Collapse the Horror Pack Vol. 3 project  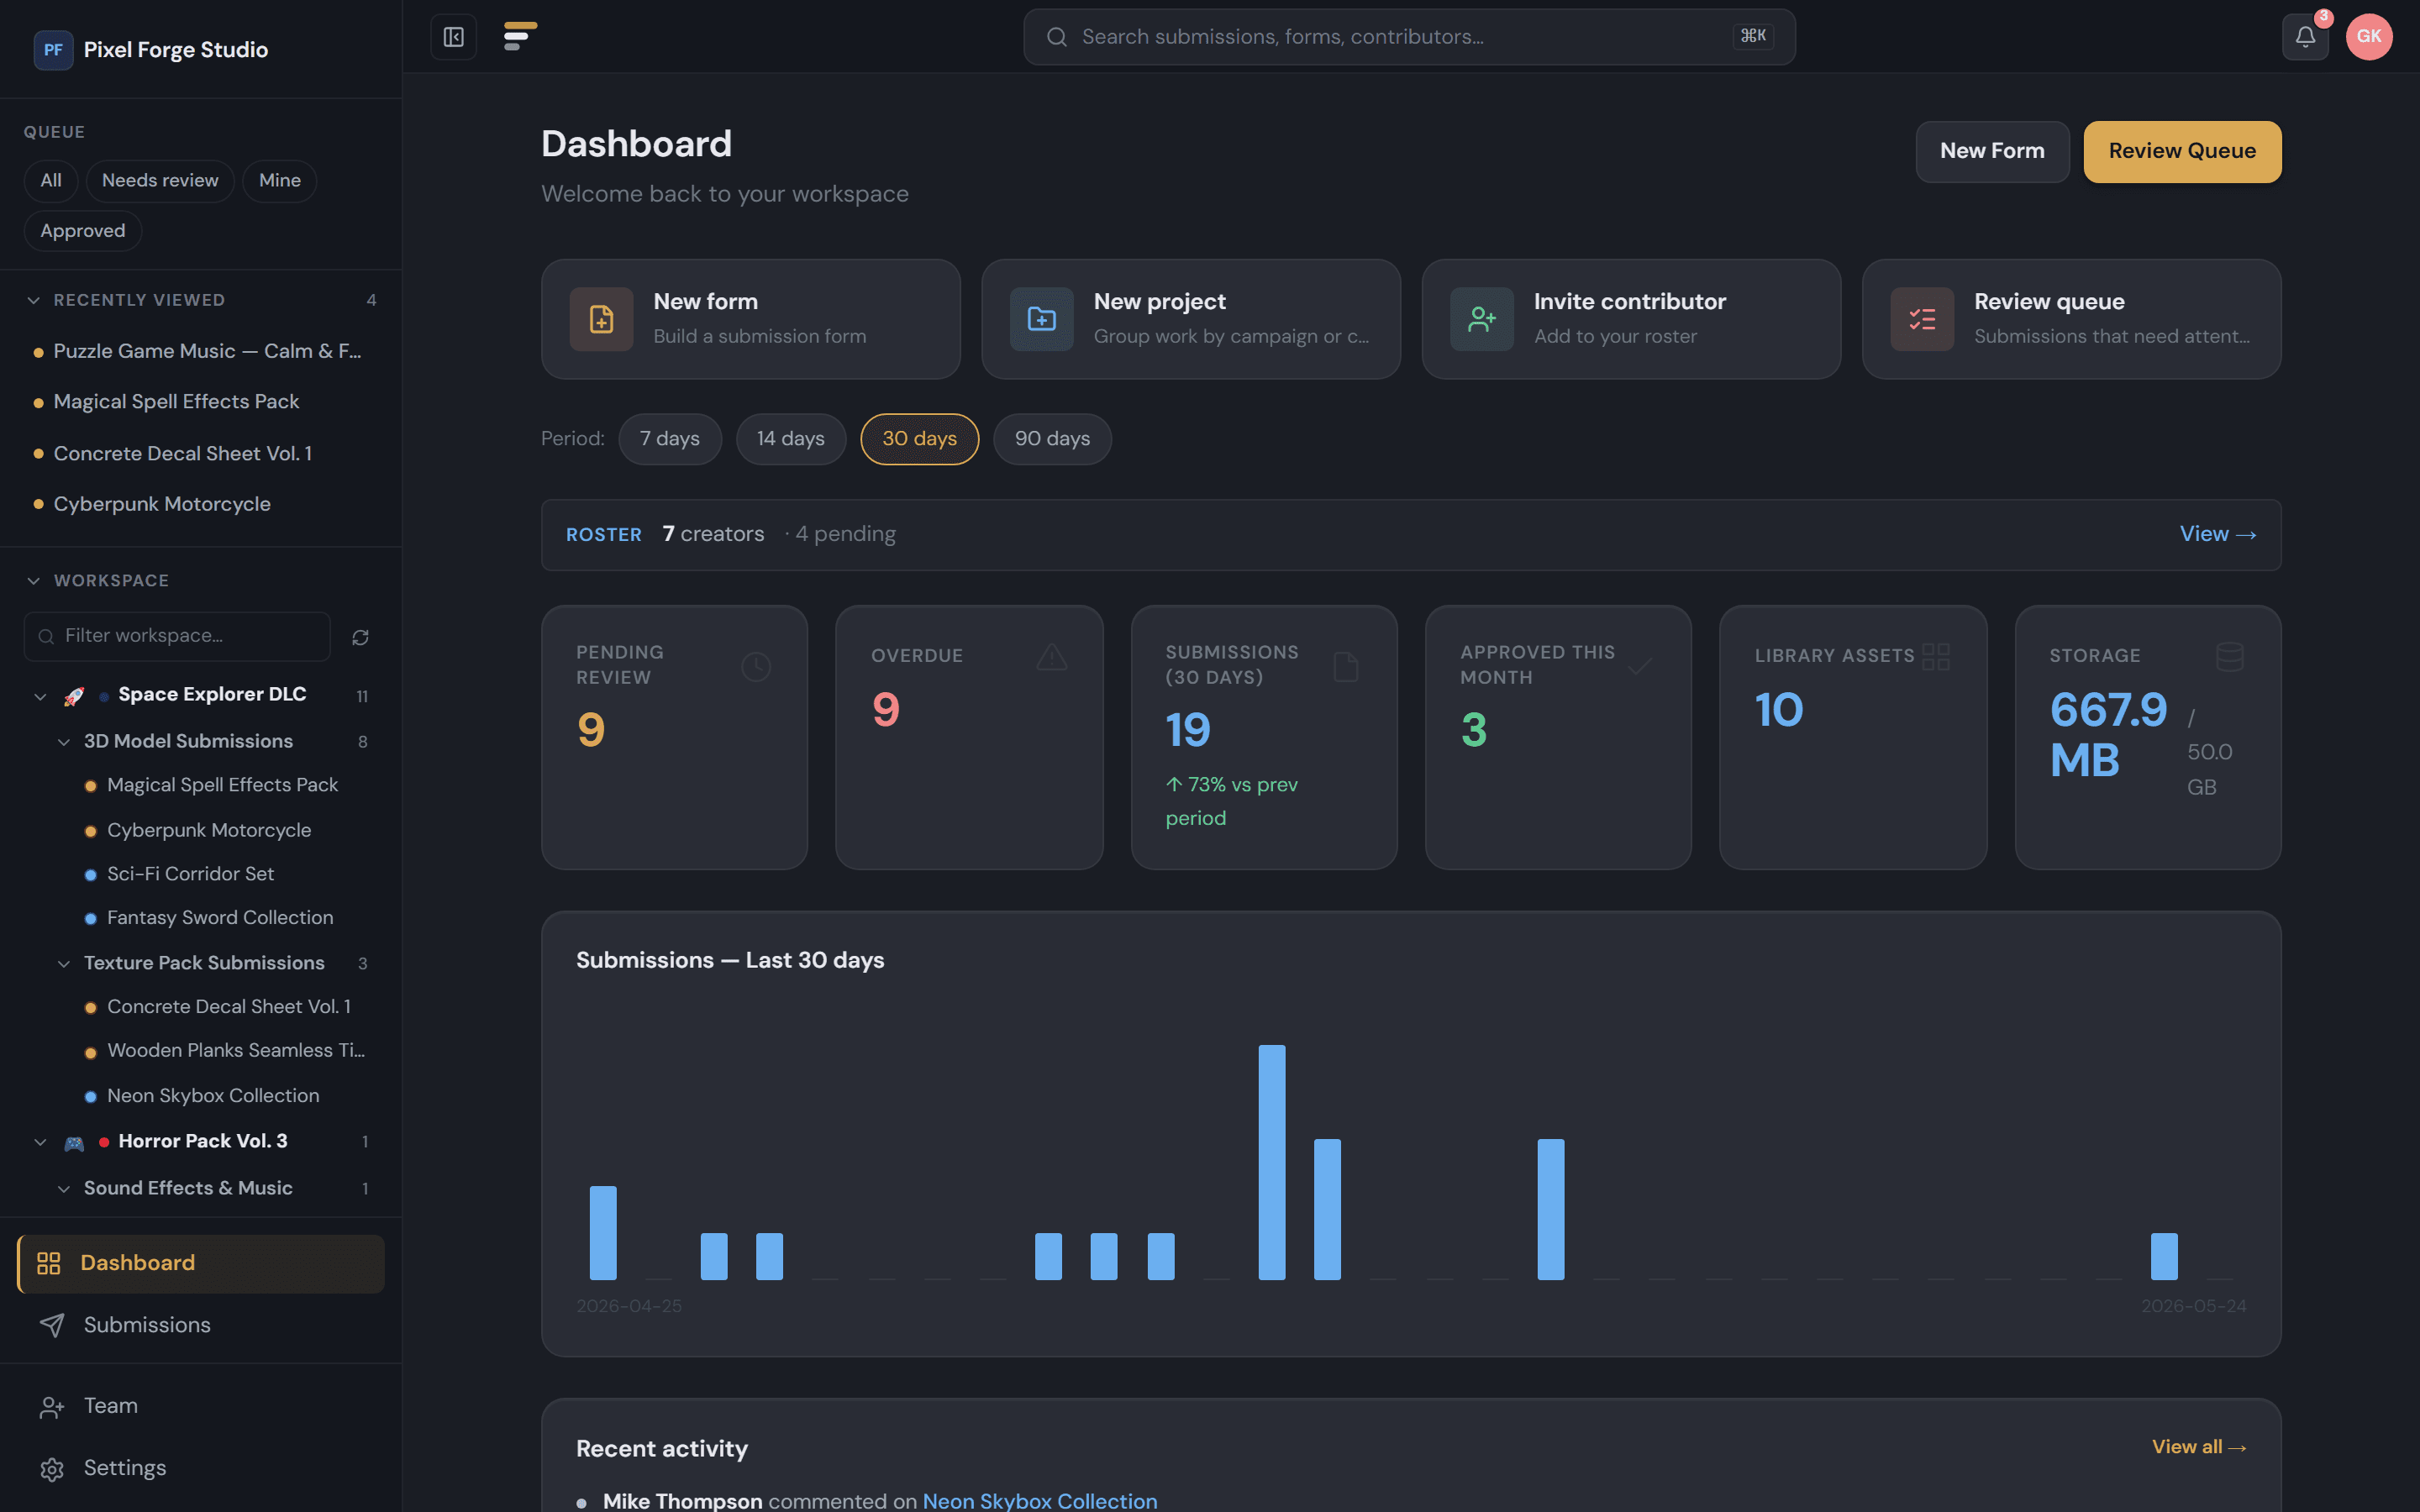point(40,1142)
